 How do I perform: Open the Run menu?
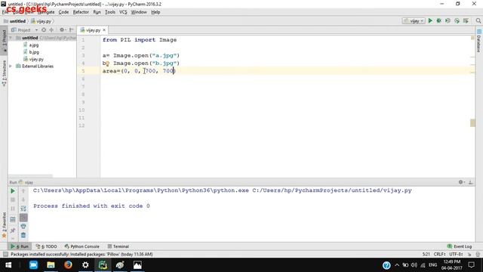click(x=97, y=12)
